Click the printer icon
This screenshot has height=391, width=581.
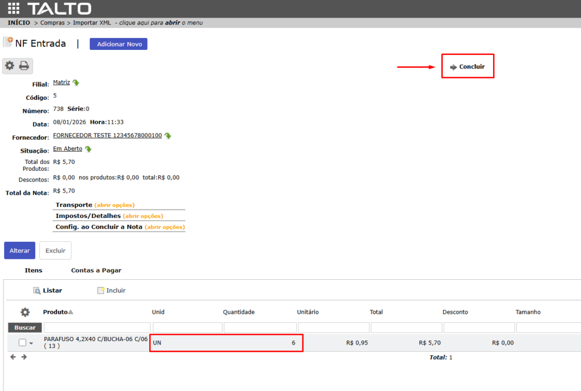pyautogui.click(x=24, y=66)
